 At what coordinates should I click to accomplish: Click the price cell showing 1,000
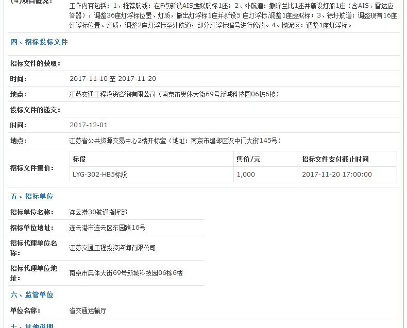pos(246,175)
